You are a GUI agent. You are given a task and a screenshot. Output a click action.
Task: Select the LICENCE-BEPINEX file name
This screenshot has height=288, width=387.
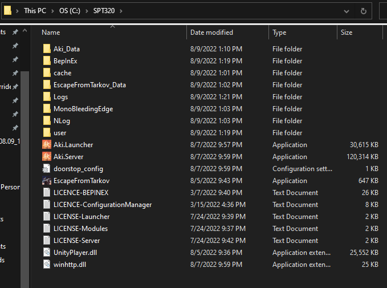click(81, 193)
